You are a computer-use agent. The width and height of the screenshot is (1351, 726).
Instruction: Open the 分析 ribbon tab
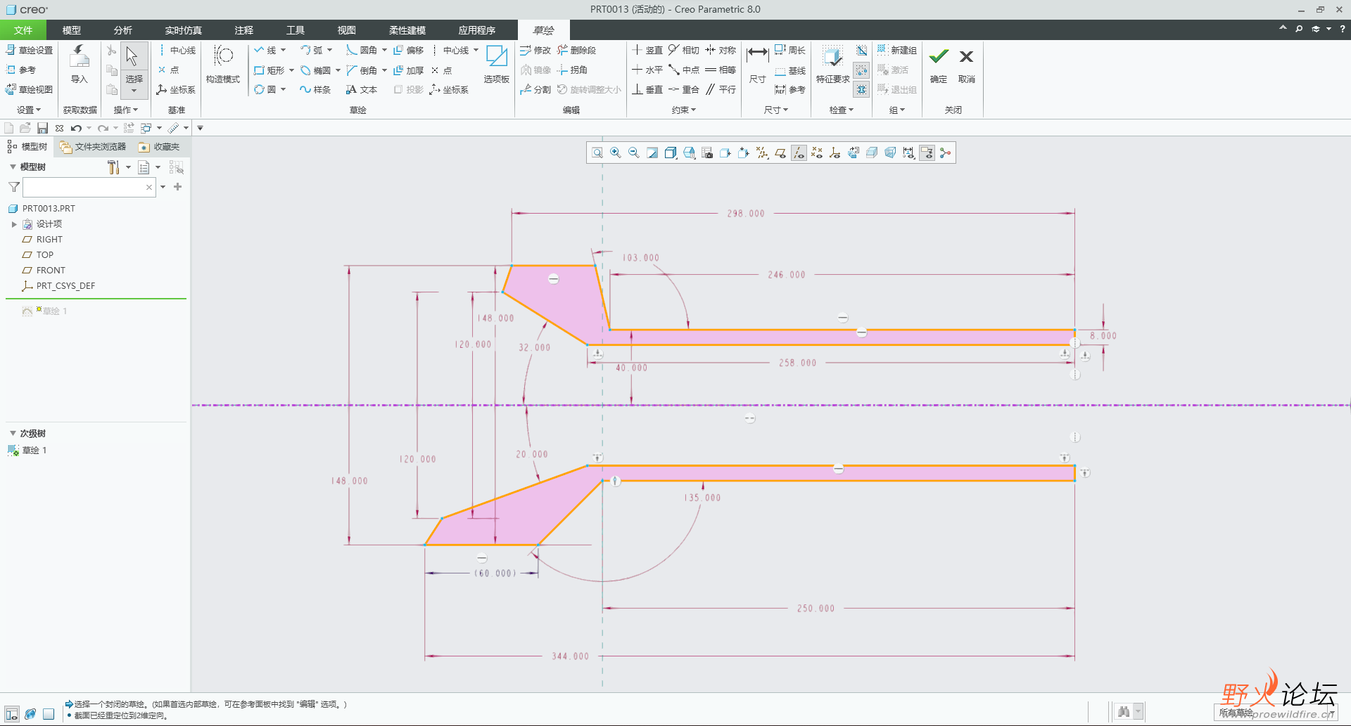(x=122, y=30)
